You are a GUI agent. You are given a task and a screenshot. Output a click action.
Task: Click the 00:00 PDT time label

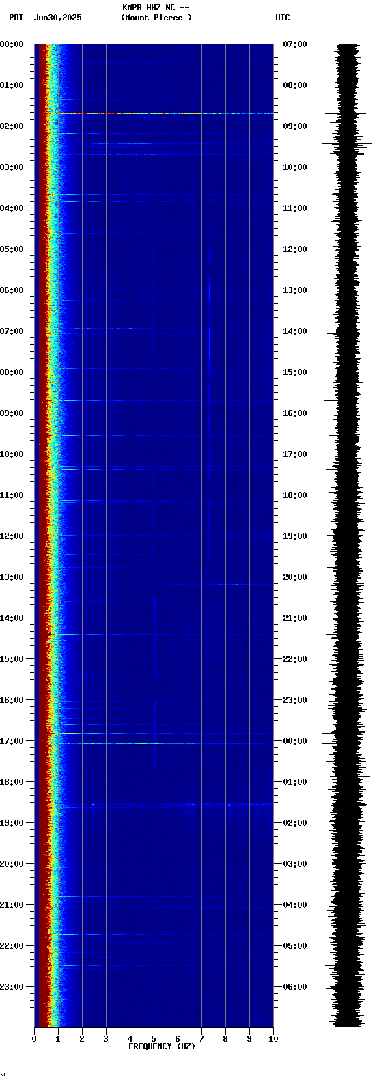click(12, 44)
